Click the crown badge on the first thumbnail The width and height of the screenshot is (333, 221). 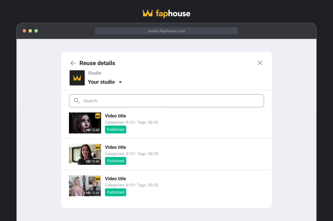point(98,116)
